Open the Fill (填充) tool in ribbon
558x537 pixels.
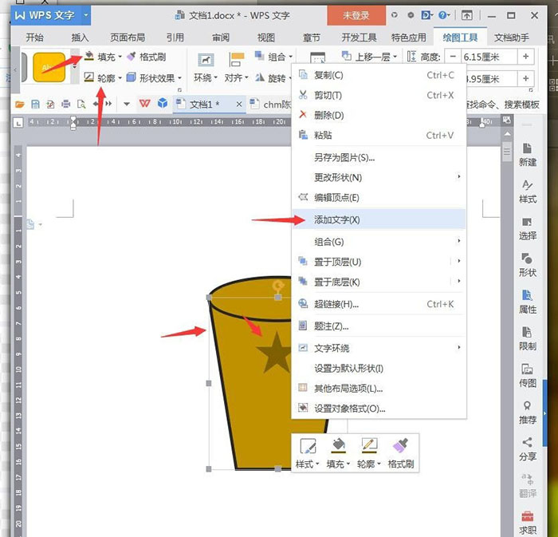[x=103, y=57]
